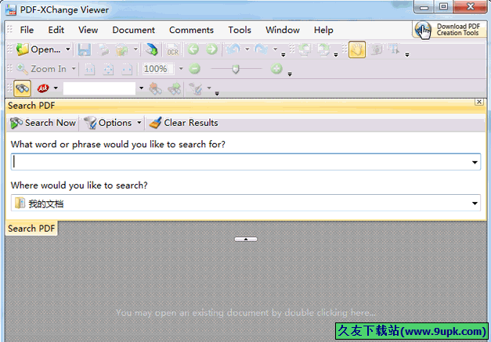Open the Comments menu
This screenshot has width=491, height=342.
pyautogui.click(x=191, y=30)
